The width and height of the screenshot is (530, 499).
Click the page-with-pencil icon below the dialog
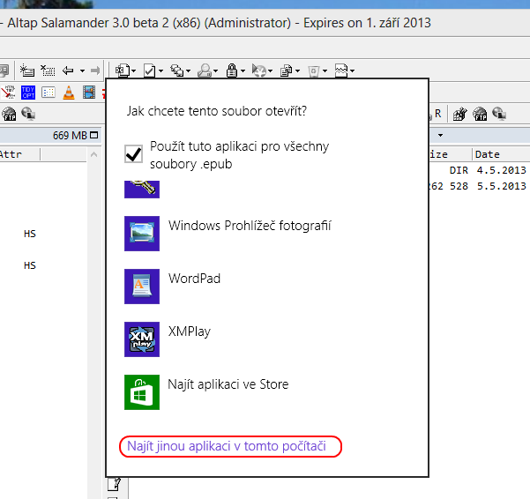click(x=115, y=484)
